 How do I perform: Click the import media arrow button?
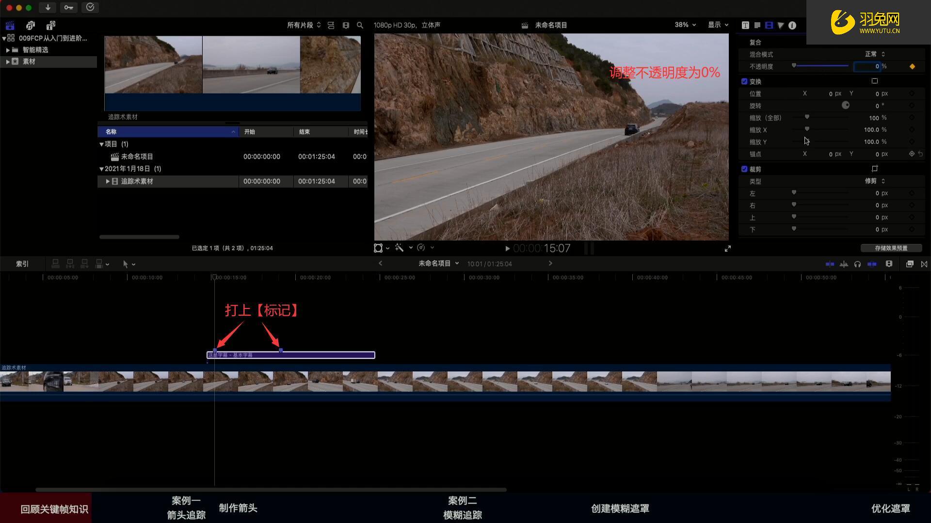click(48, 7)
